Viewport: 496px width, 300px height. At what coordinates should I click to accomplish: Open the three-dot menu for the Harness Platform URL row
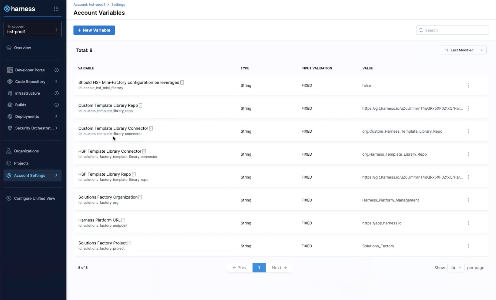468,223
